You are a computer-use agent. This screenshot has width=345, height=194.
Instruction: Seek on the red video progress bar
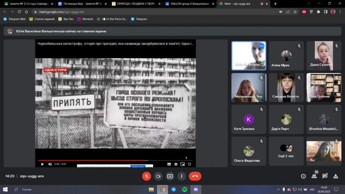[115, 160]
